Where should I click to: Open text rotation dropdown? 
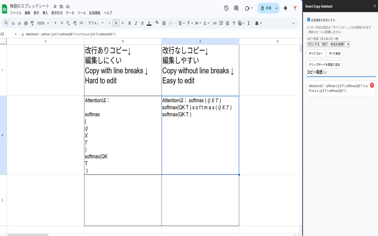[206, 23]
